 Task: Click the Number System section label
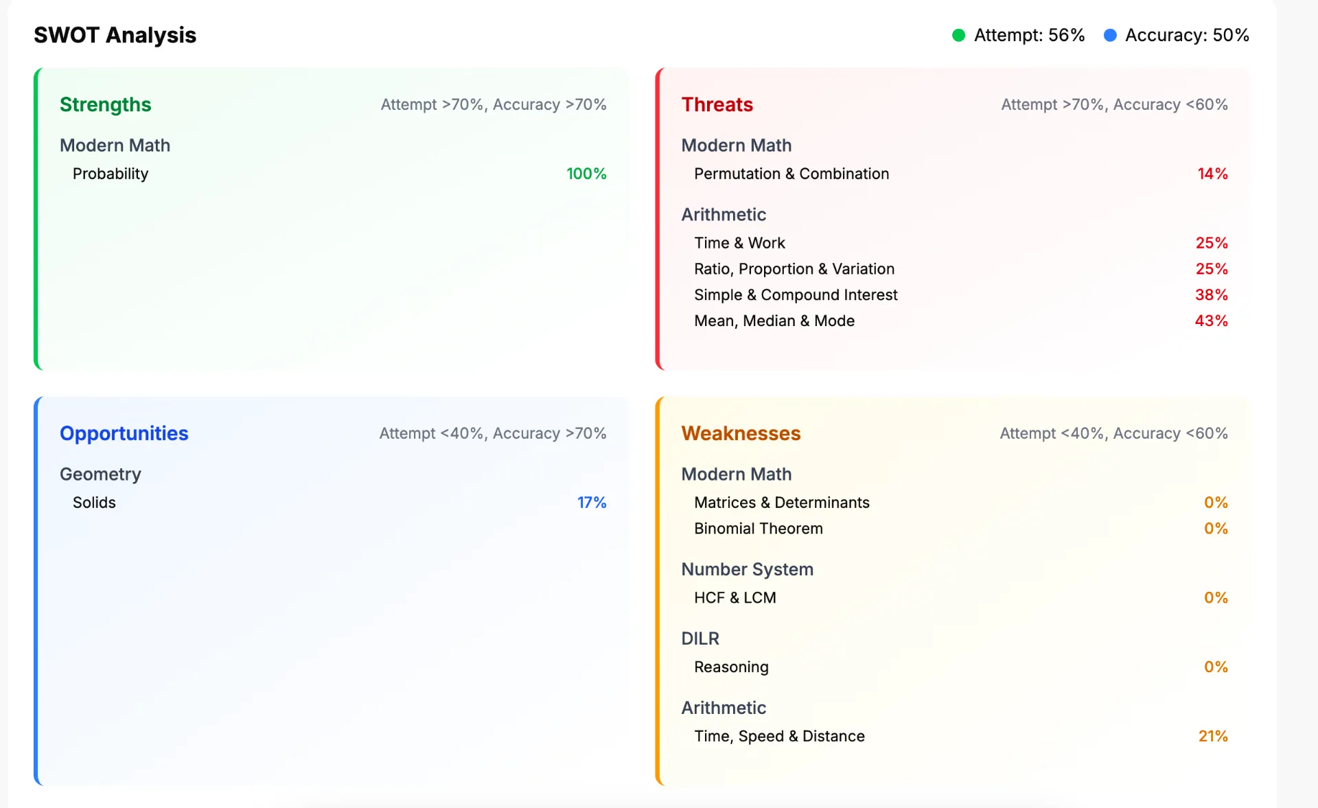747,570
